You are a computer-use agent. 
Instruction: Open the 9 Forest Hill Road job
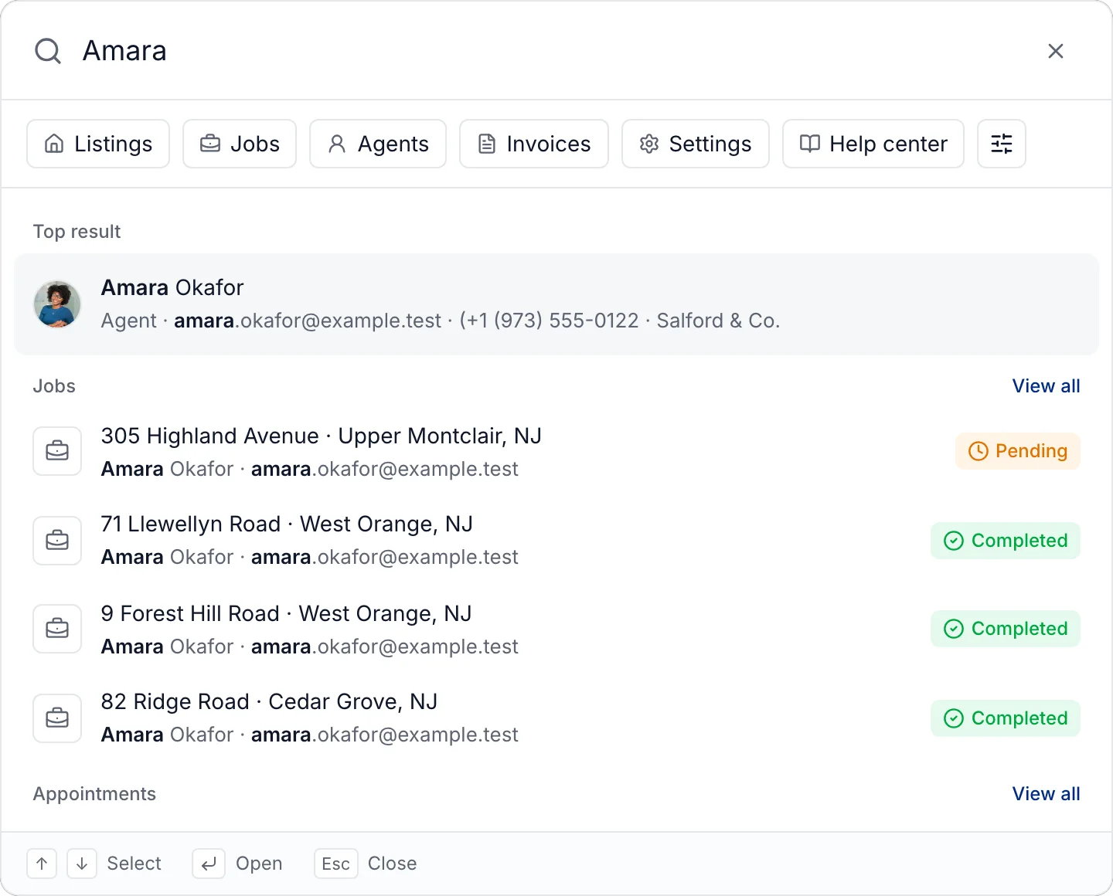556,629
